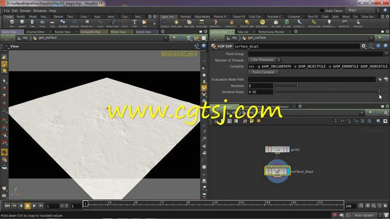Viewport: 390px width, 219px height.
Task: Open the Windows menu
Action: pyautogui.click(x=40, y=11)
